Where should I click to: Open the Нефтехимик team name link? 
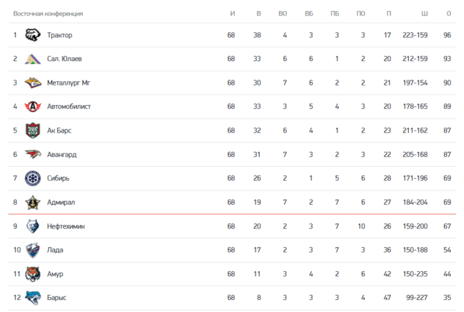tap(66, 226)
